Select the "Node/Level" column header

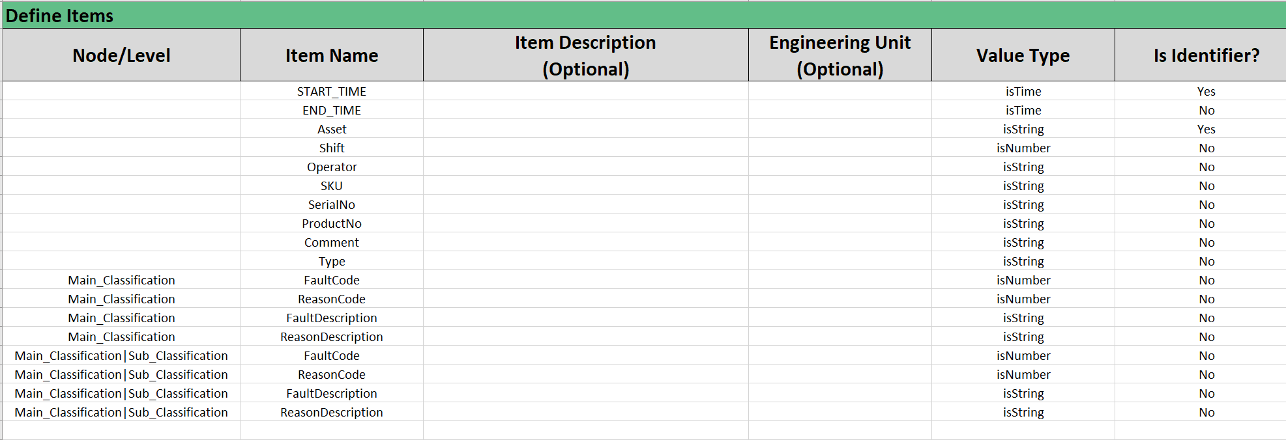tap(121, 55)
